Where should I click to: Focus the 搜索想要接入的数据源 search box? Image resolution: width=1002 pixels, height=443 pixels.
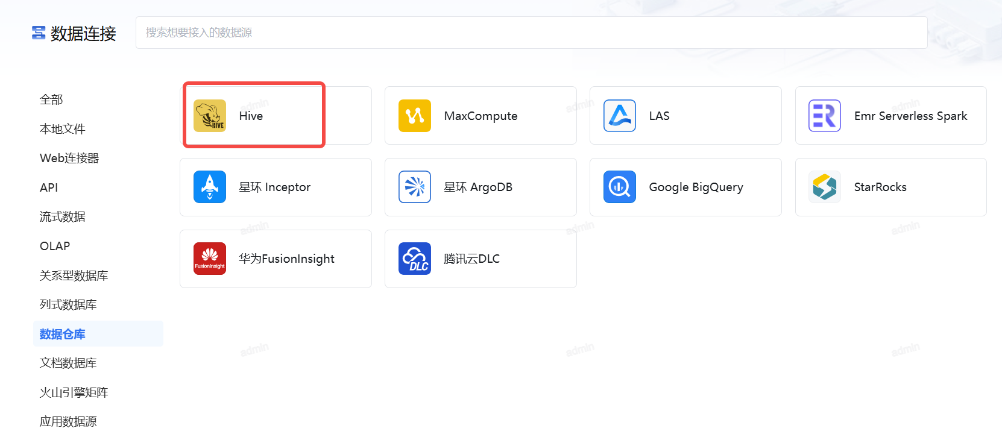tap(531, 33)
